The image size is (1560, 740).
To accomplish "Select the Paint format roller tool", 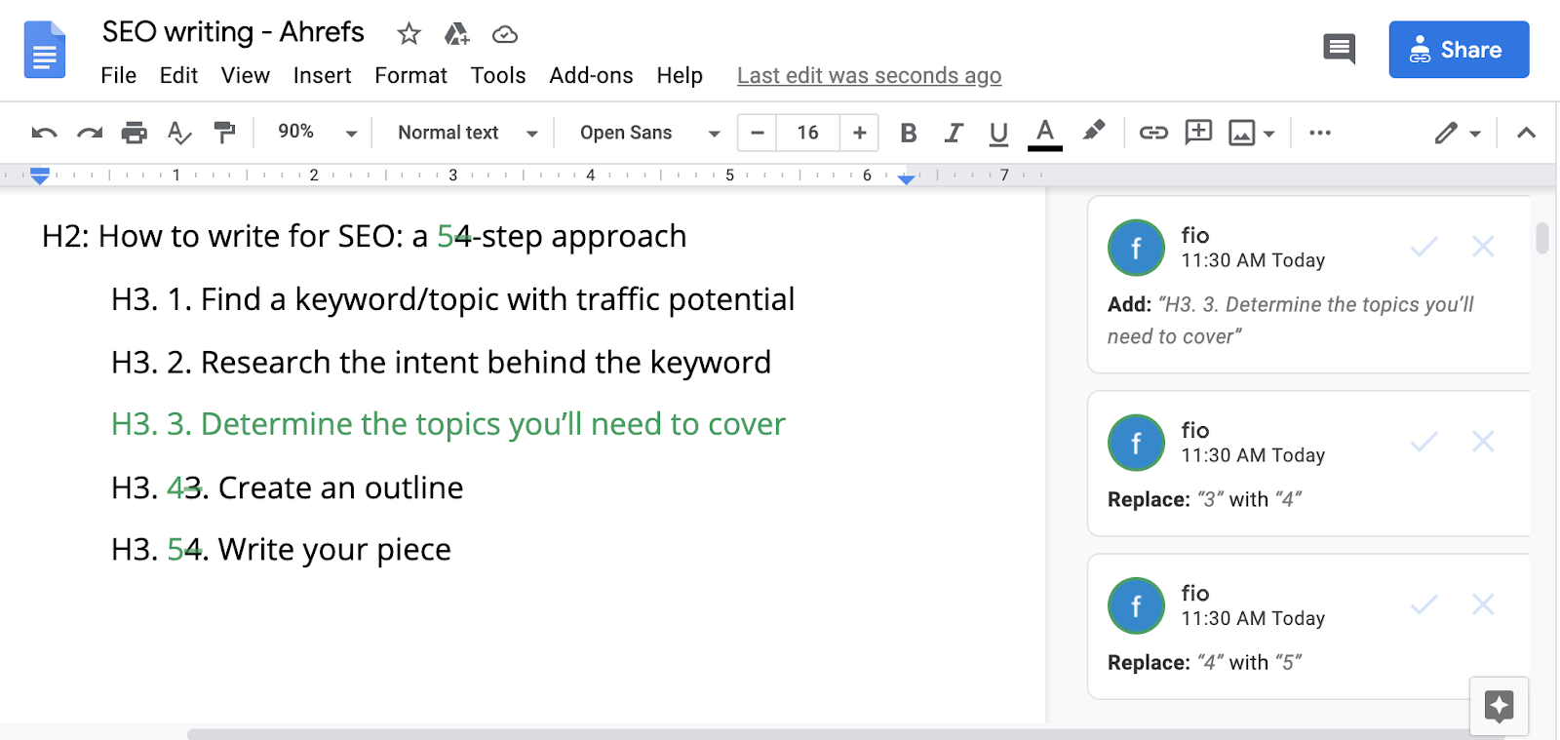I will pyautogui.click(x=224, y=133).
